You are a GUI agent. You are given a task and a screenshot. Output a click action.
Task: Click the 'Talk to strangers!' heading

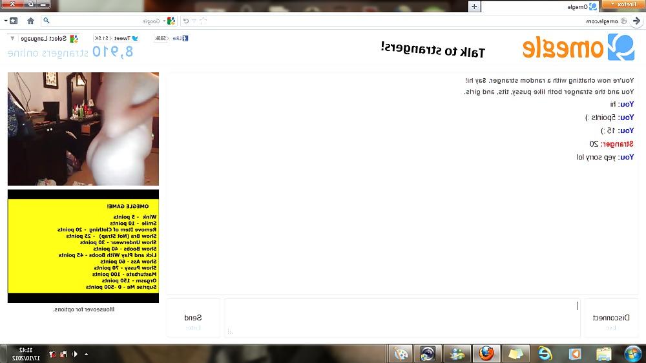click(433, 50)
